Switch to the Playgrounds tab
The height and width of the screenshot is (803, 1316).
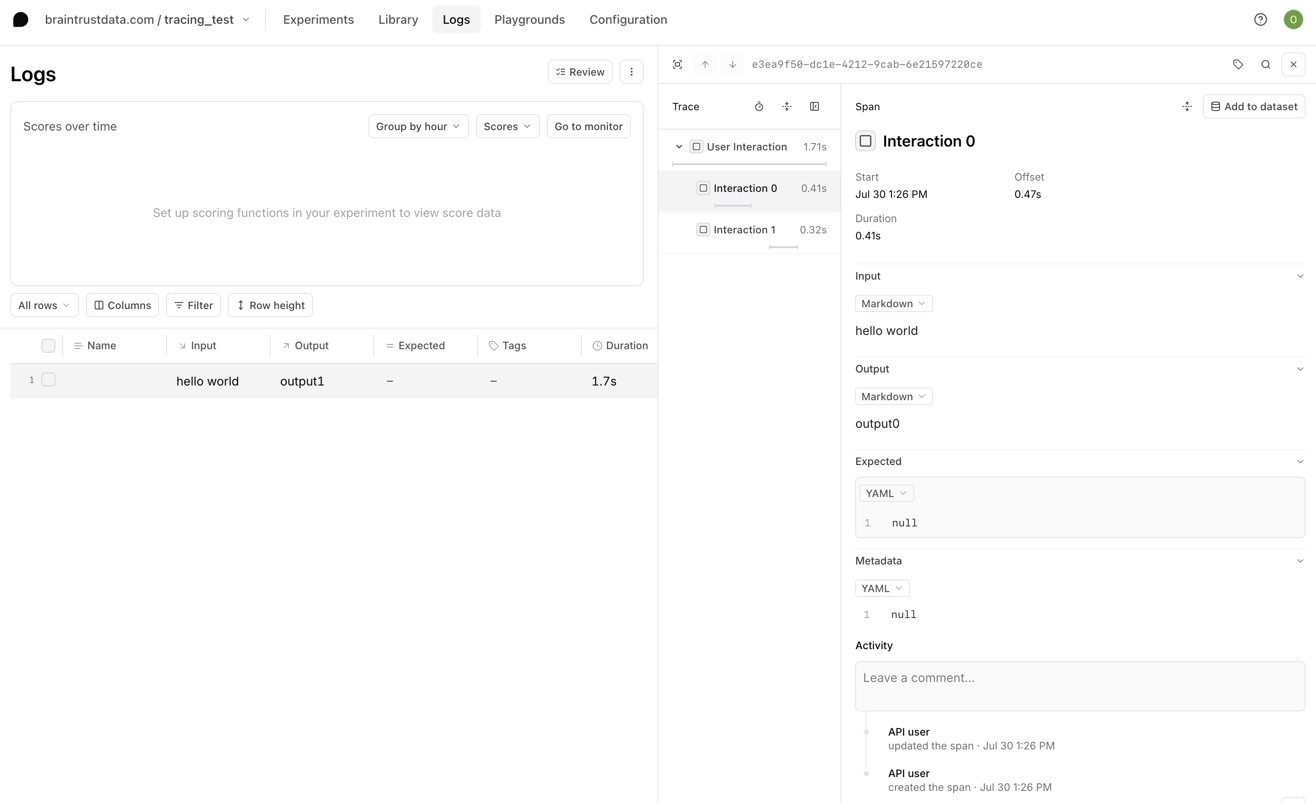(x=529, y=20)
